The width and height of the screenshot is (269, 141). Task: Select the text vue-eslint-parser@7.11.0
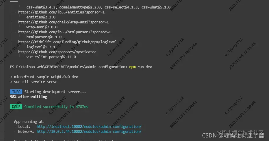(x=51, y=57)
